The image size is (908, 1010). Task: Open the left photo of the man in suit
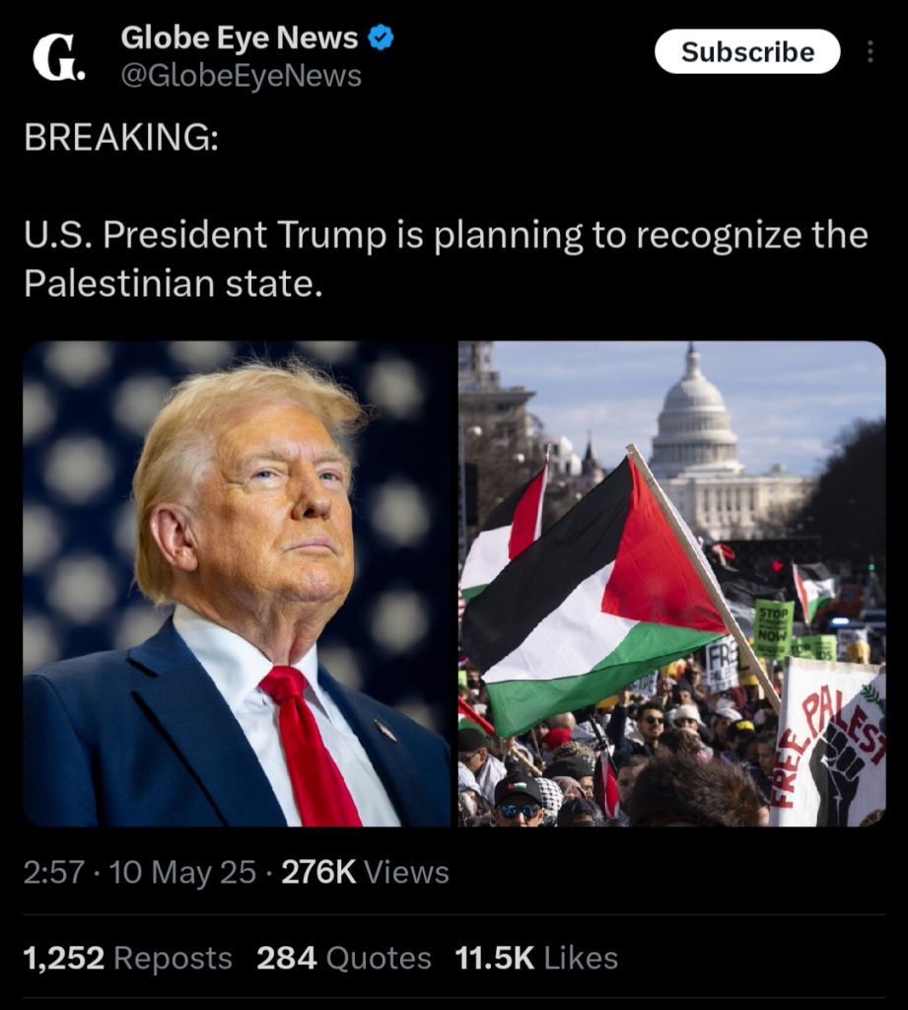237,584
